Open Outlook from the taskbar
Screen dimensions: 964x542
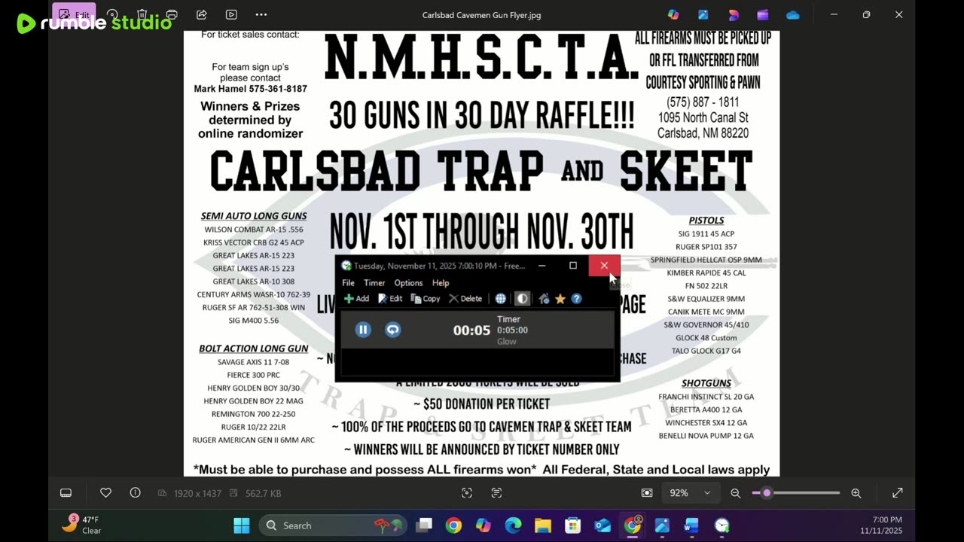602,525
